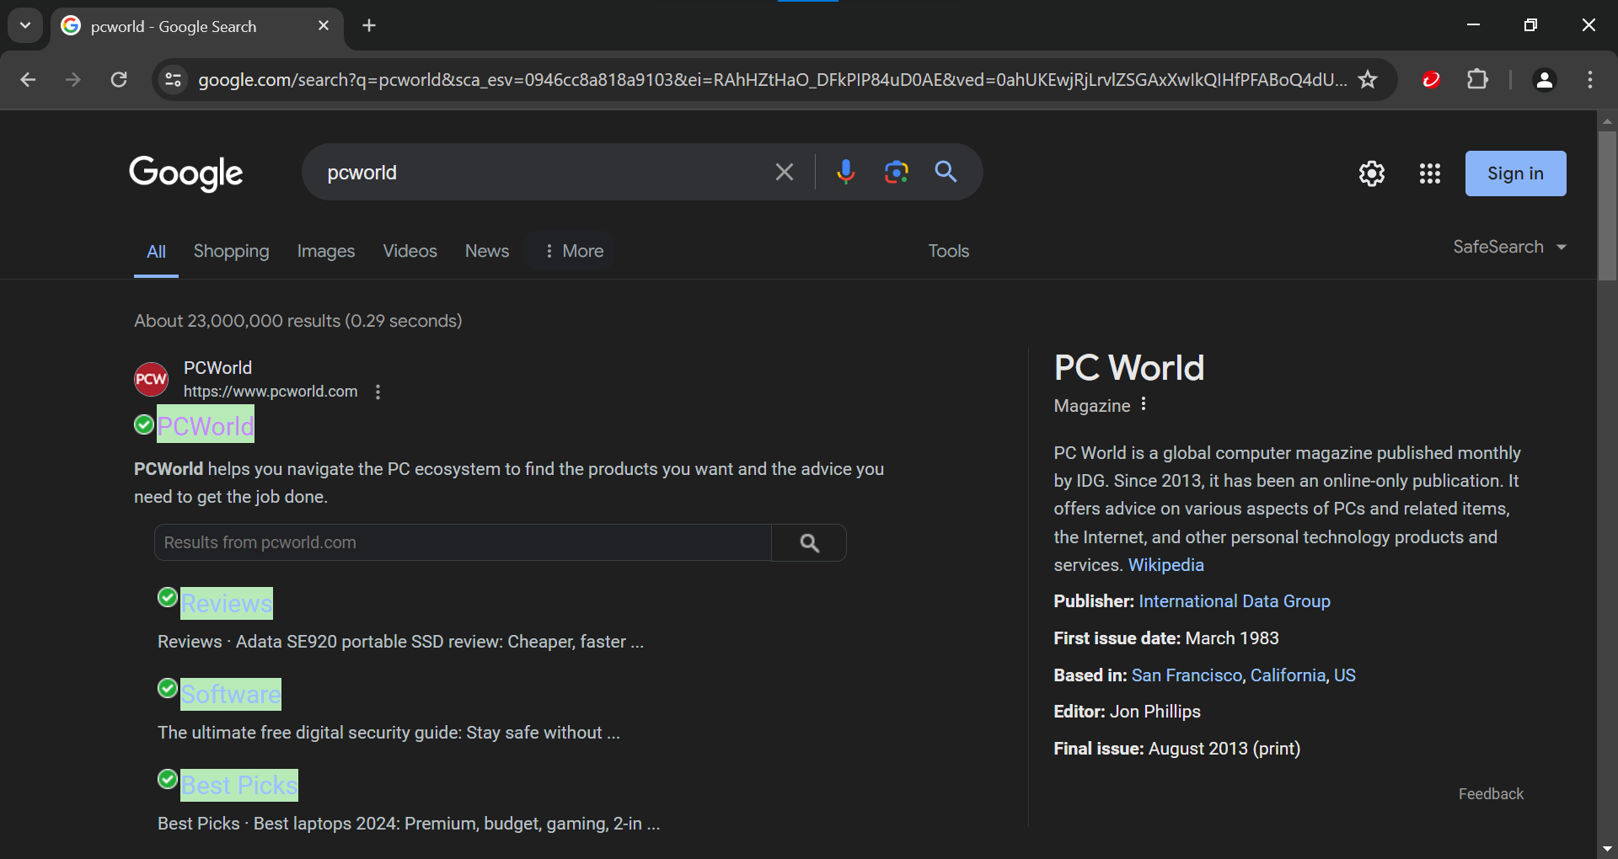Switch to the Images tab
The height and width of the screenshot is (859, 1618).
[x=326, y=251]
